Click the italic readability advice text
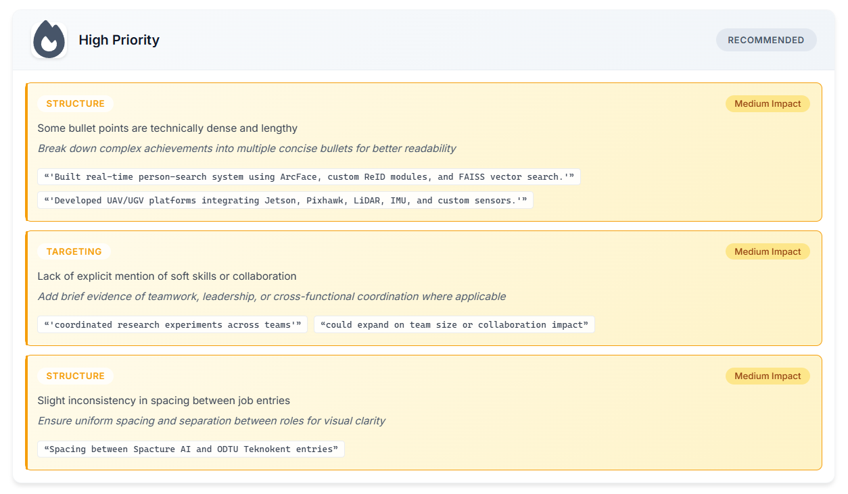The image size is (848, 494). 246,148
